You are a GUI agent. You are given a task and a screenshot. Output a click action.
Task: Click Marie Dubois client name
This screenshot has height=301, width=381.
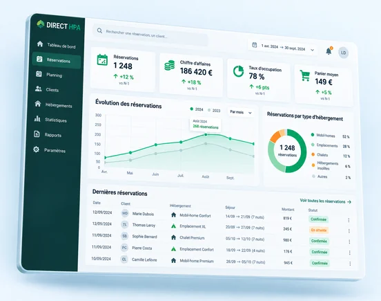pos(143,214)
